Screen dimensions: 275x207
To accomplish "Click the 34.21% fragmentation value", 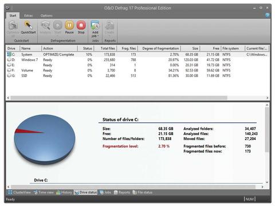I will point(174,70).
